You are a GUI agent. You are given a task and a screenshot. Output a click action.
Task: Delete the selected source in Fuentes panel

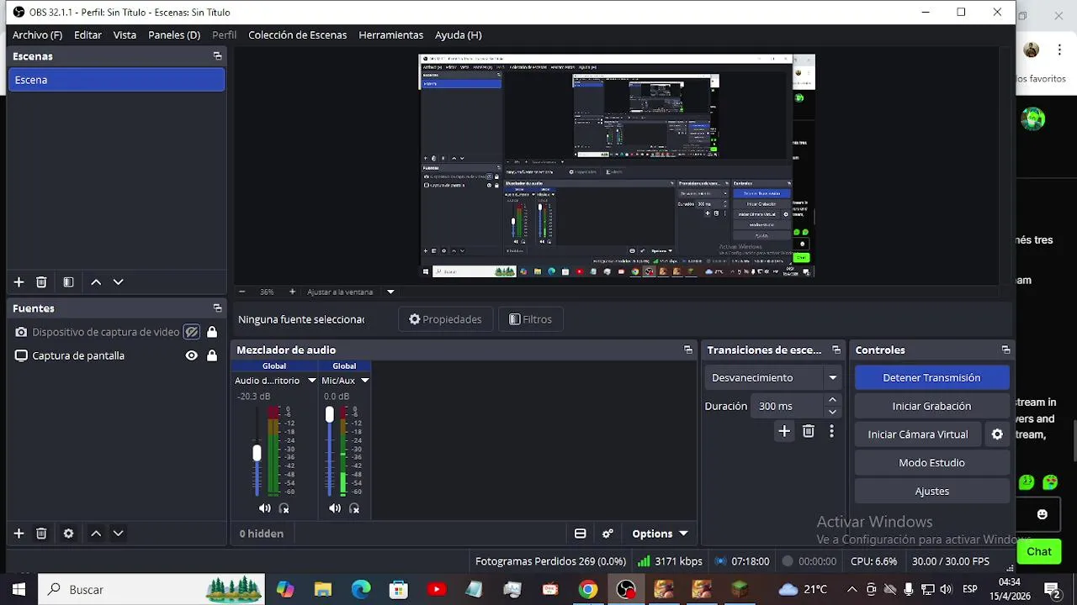(41, 534)
